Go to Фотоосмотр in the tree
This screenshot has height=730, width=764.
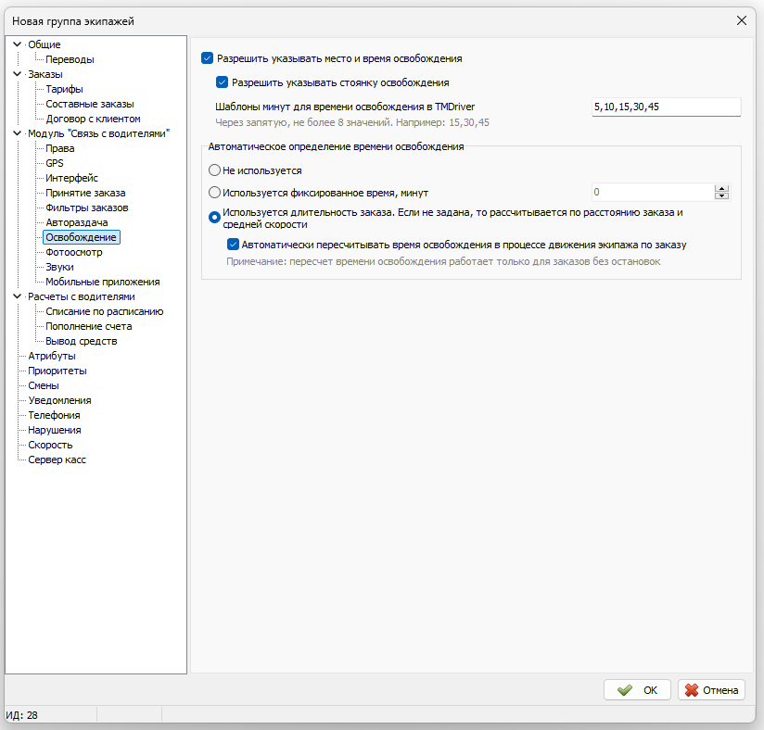[74, 252]
